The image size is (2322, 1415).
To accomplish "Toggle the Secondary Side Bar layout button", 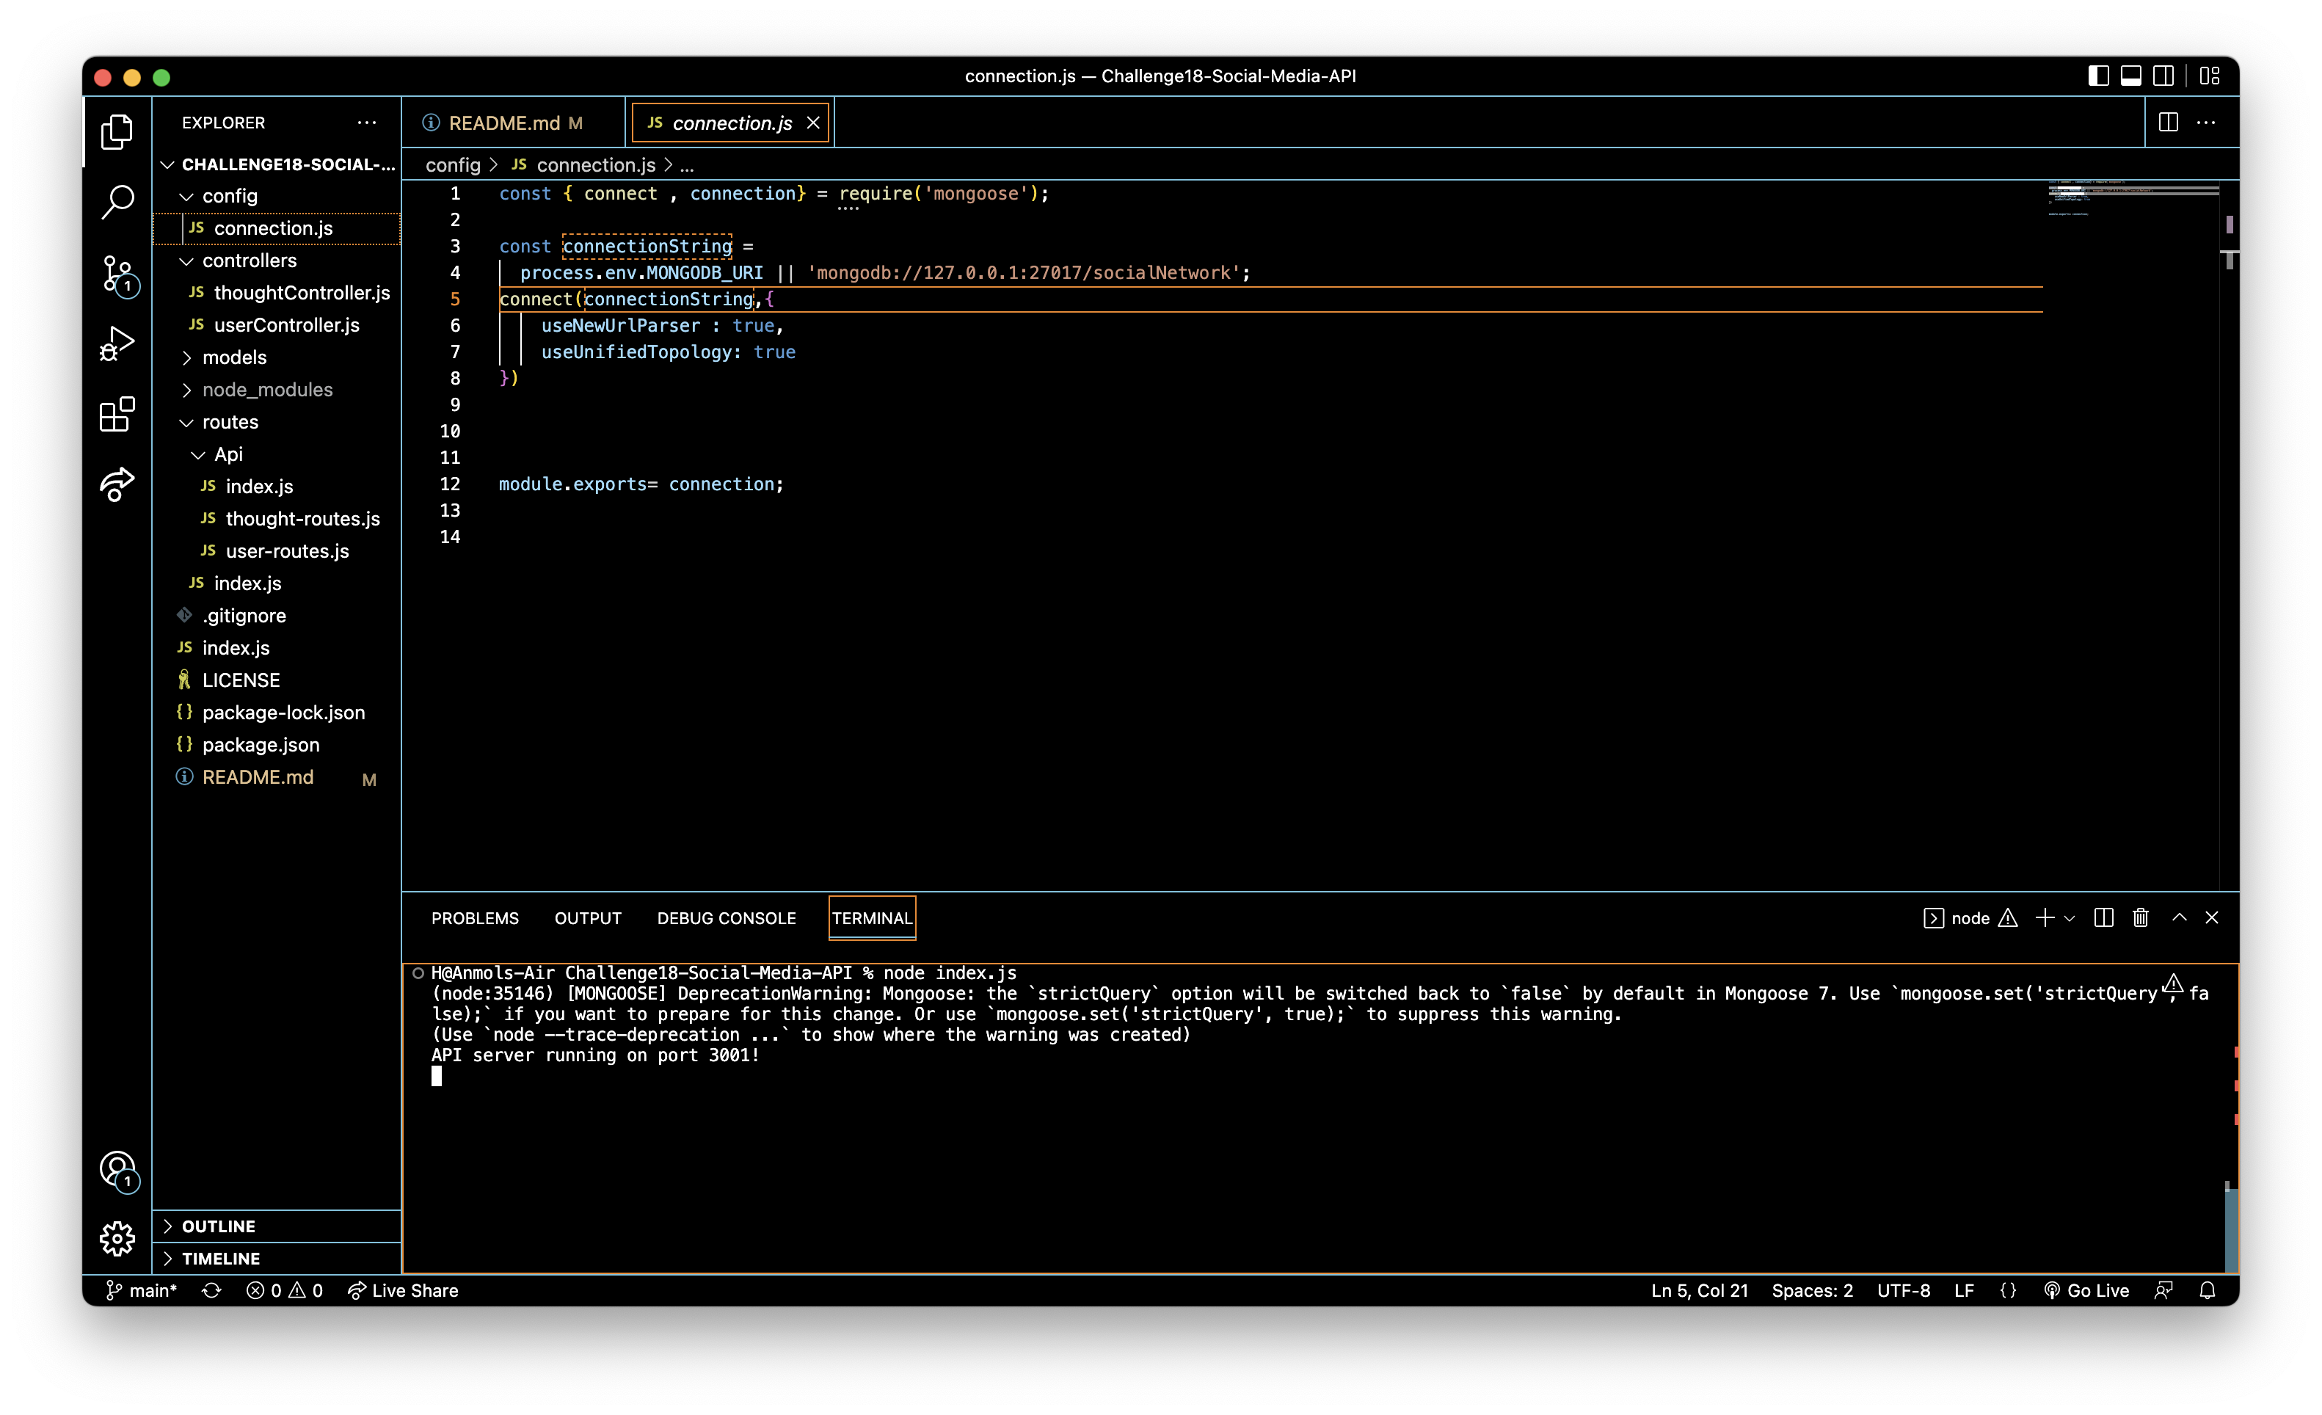I will (x=2163, y=76).
